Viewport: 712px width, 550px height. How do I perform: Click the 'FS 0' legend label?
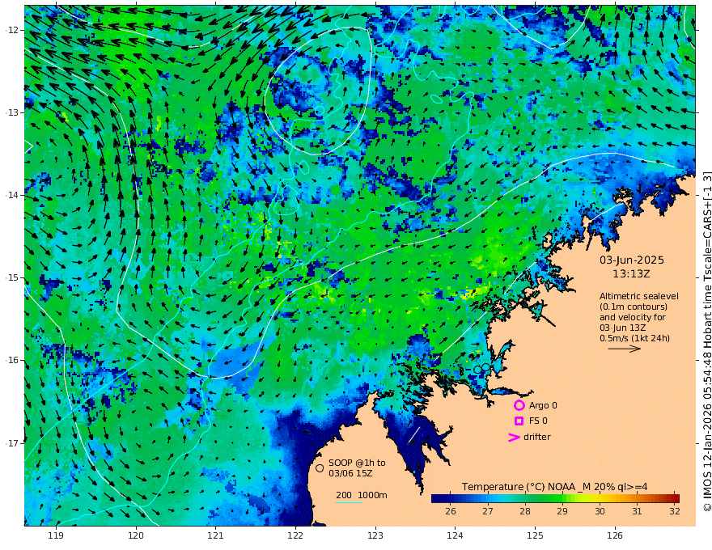pyautogui.click(x=538, y=421)
